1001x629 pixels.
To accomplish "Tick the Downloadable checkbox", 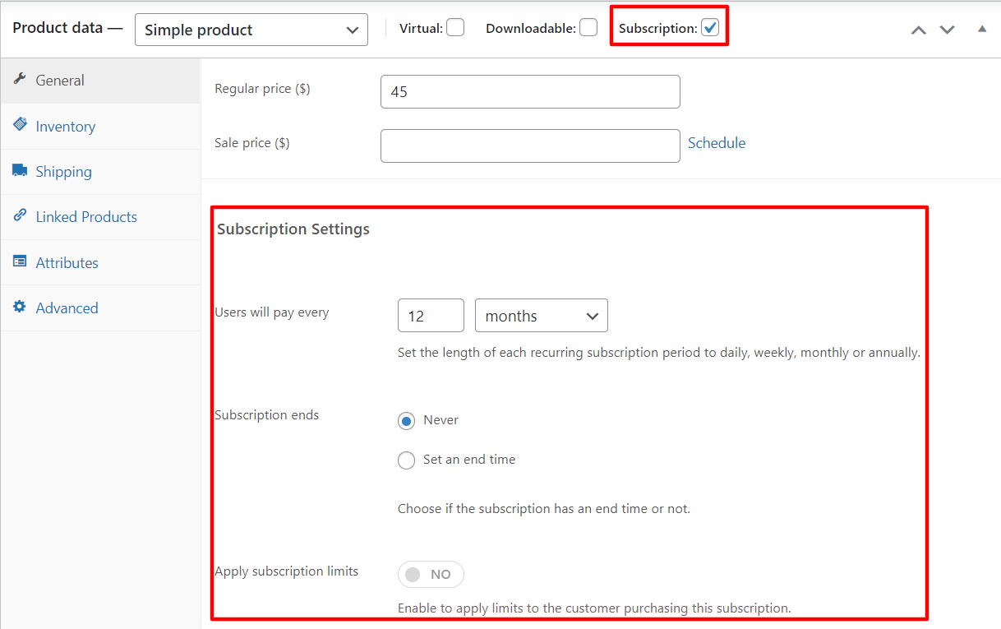I will coord(588,28).
